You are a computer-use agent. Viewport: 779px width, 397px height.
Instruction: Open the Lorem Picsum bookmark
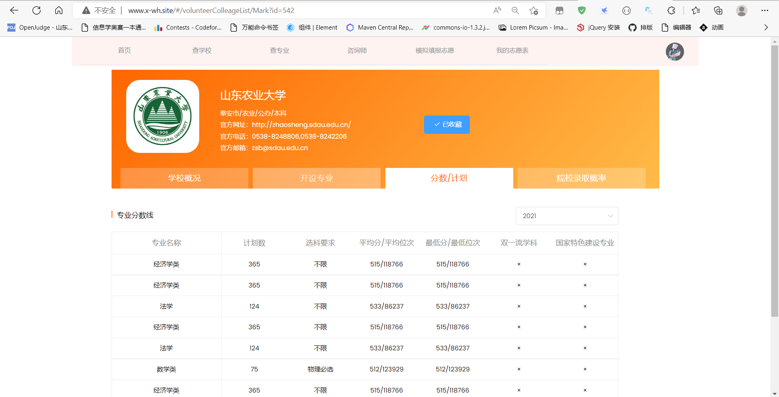(533, 28)
